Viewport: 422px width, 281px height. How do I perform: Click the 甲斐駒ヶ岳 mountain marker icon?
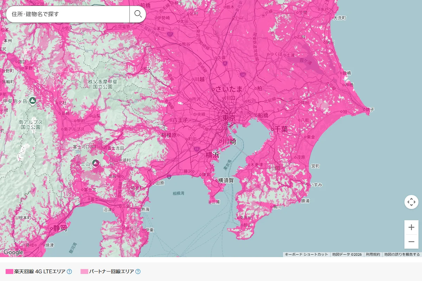point(33,101)
